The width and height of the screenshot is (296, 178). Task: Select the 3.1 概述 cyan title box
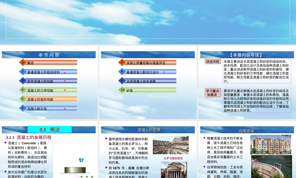[50, 130]
